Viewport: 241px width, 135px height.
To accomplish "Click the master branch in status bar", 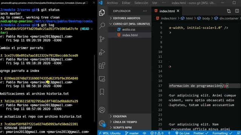I will pyautogui.click(x=132, y=133).
